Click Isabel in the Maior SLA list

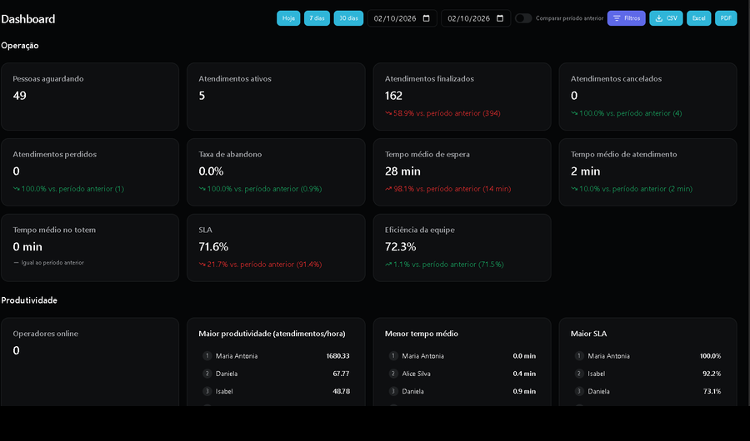[597, 374]
